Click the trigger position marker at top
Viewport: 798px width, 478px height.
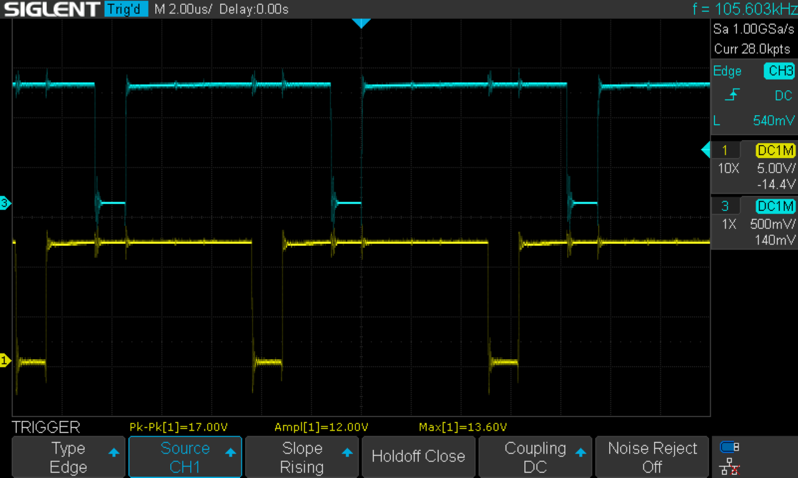click(x=361, y=23)
